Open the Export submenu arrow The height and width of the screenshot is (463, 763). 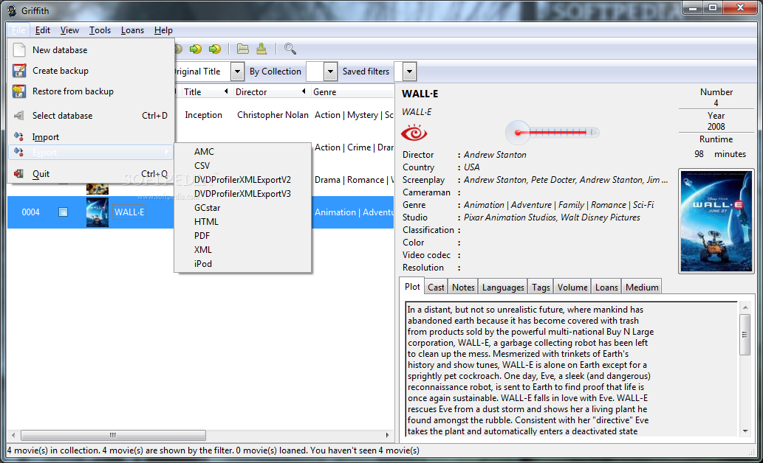click(166, 152)
